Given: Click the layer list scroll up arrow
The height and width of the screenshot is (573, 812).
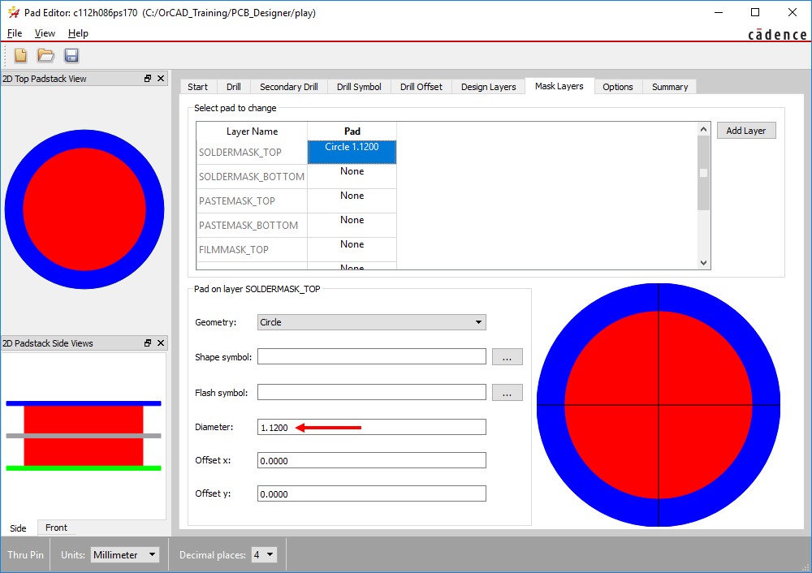Looking at the screenshot, I should pos(703,129).
